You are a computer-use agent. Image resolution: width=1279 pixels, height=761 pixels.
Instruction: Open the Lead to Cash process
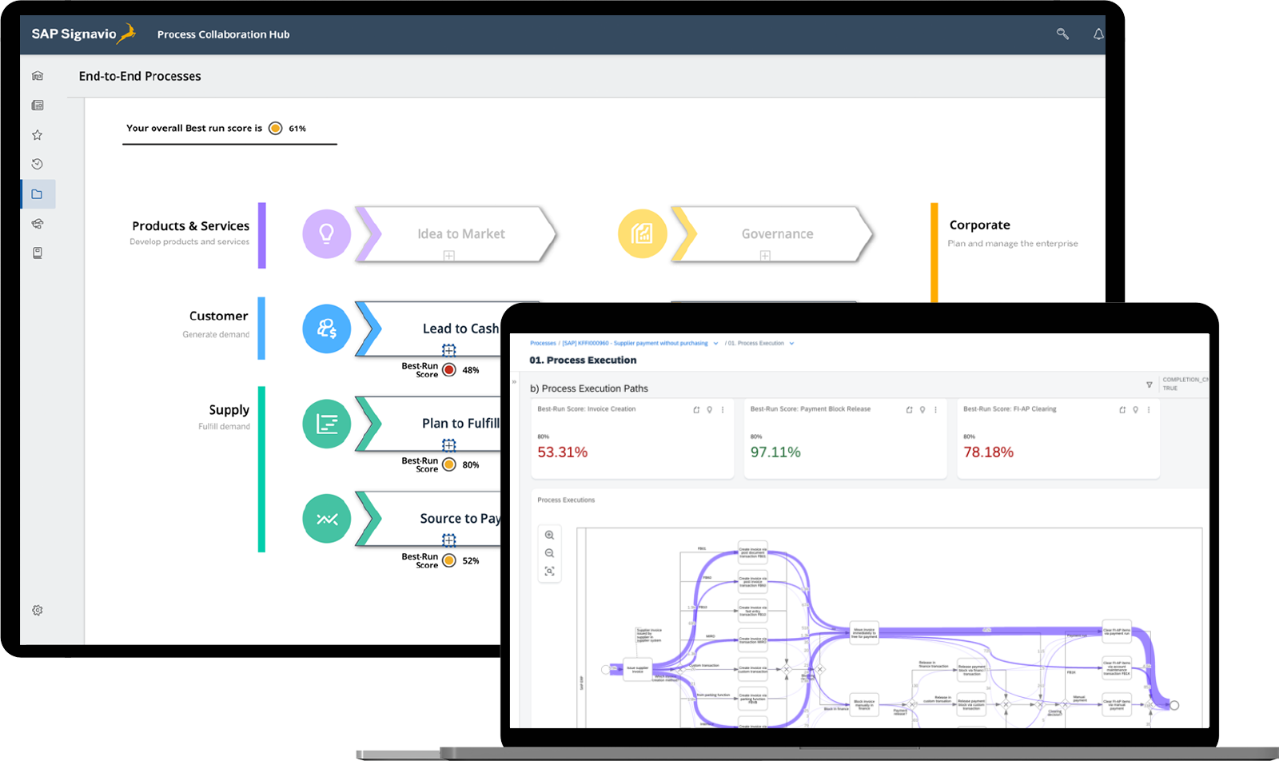point(460,329)
